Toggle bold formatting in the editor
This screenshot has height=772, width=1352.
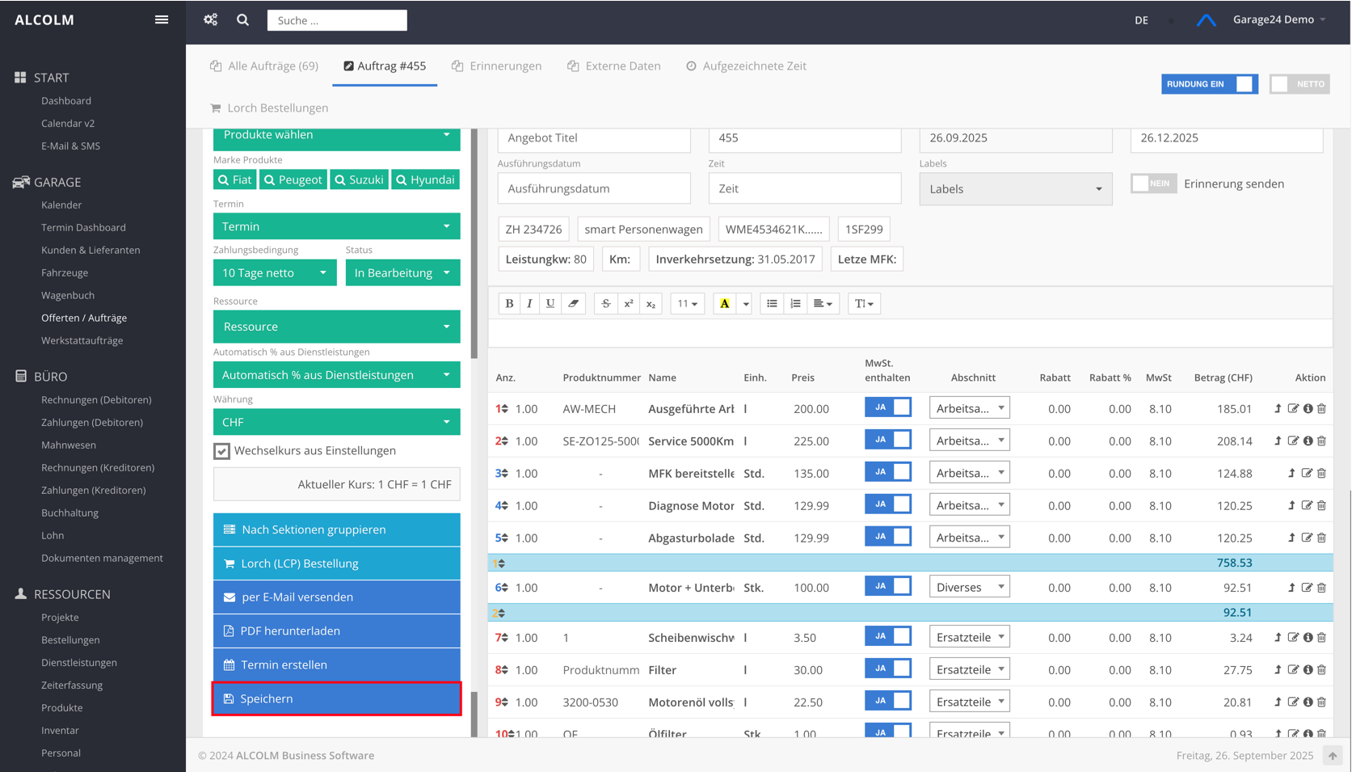509,304
